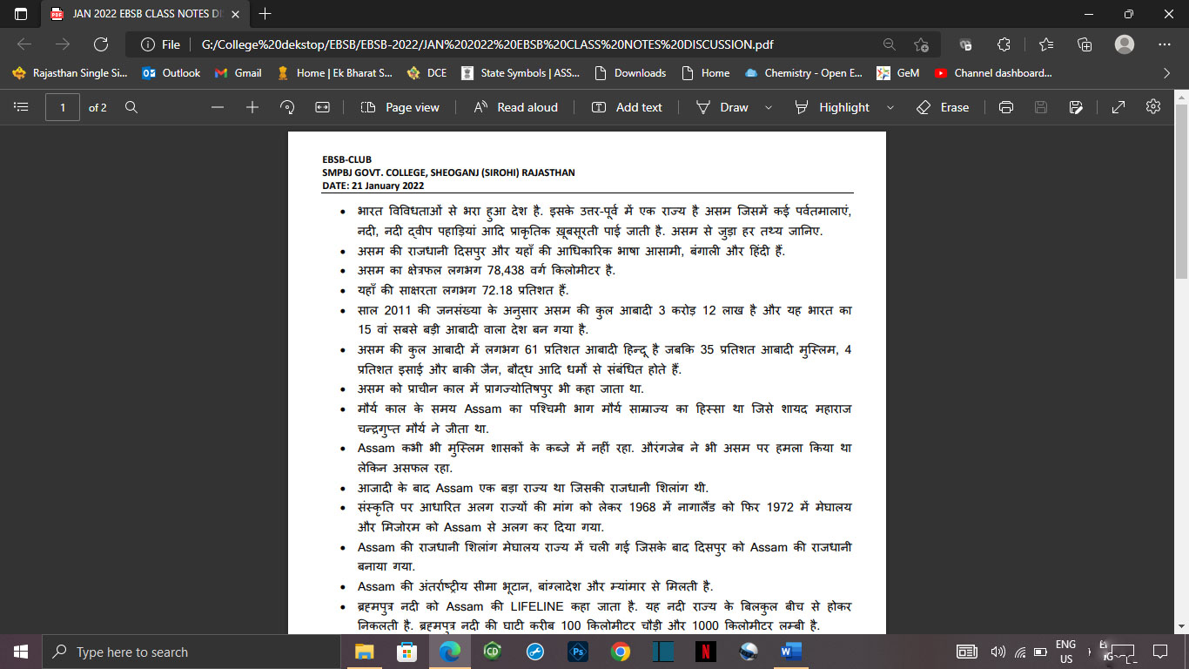Zoom out with the minus button

coord(218,107)
